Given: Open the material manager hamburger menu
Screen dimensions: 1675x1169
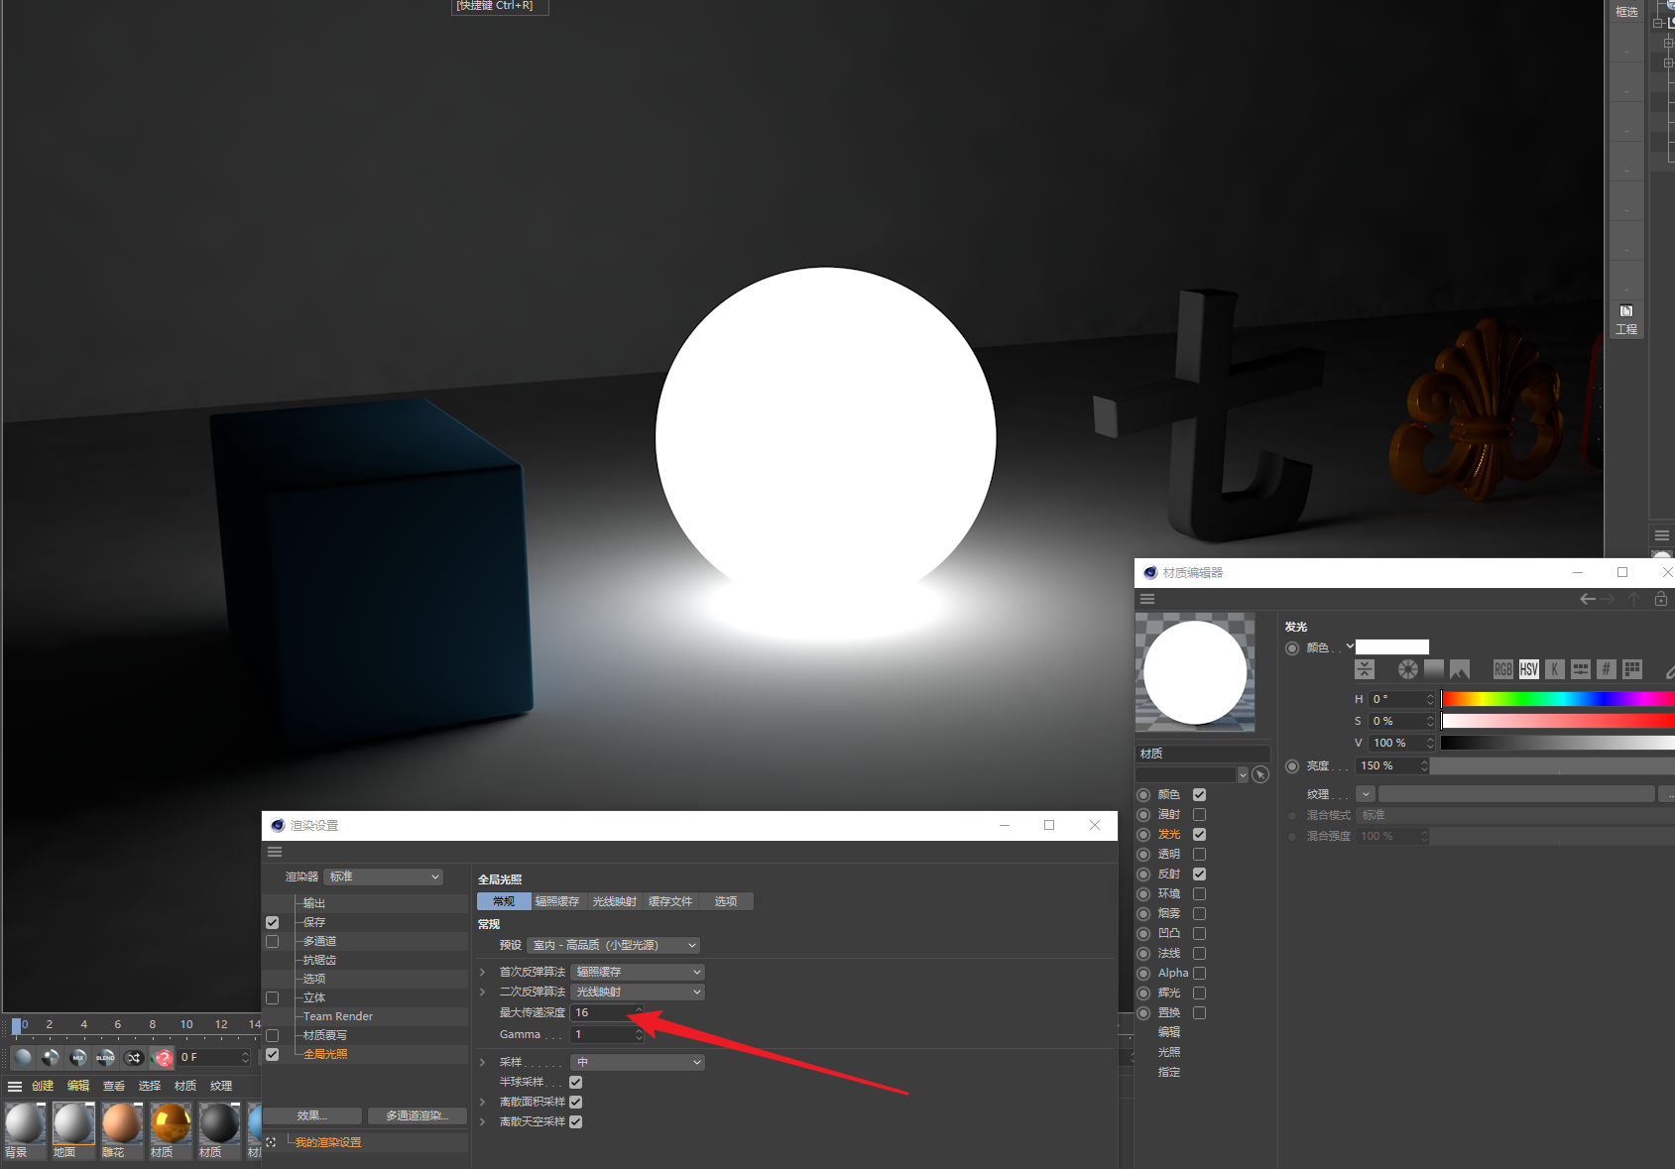Looking at the screenshot, I should click(x=15, y=1086).
